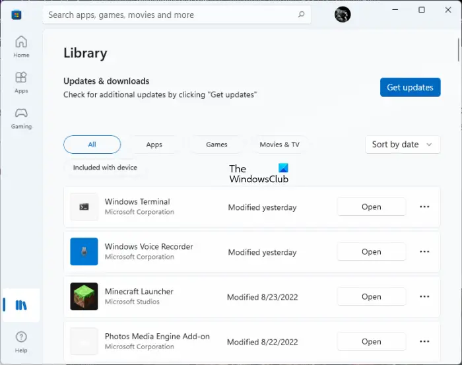The image size is (462, 365).
Task: Open more options for Minecraft Launcher
Action: (x=424, y=296)
